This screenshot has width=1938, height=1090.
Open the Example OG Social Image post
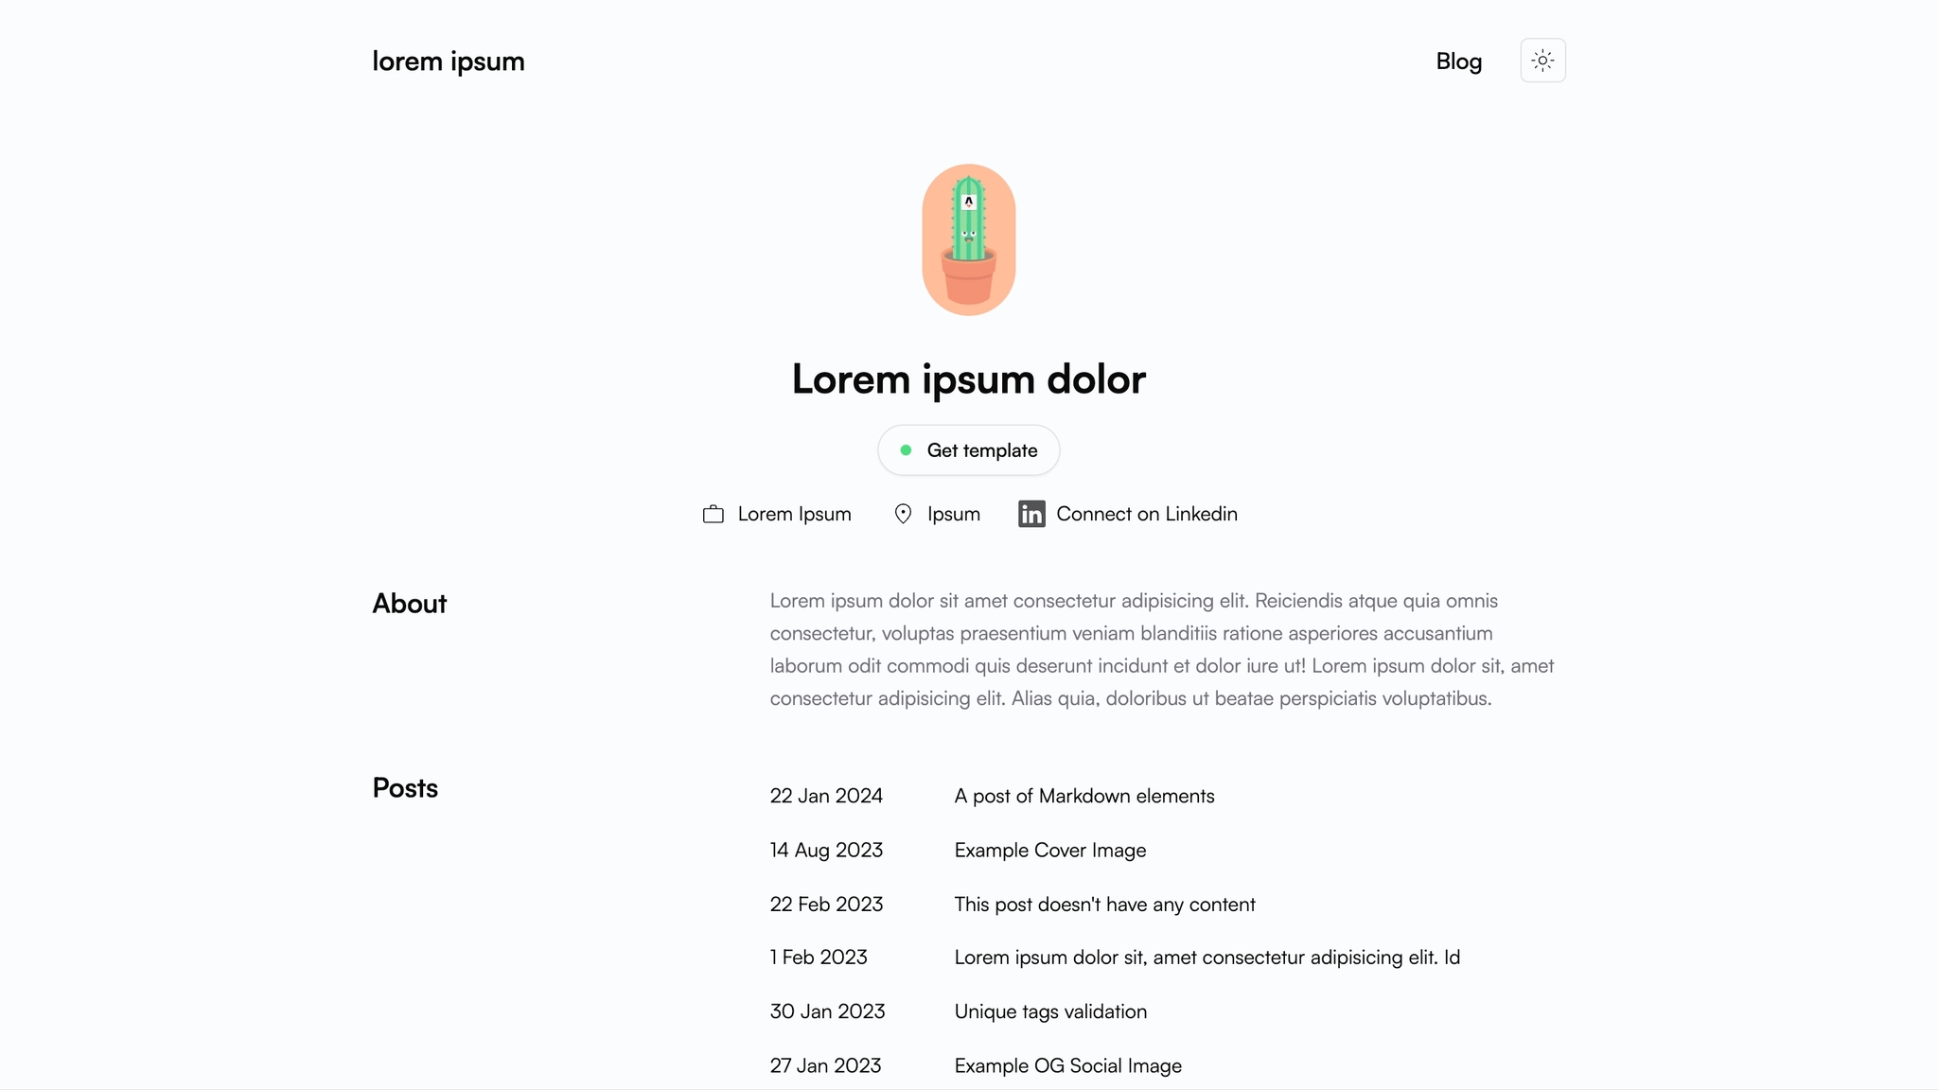pyautogui.click(x=1067, y=1065)
